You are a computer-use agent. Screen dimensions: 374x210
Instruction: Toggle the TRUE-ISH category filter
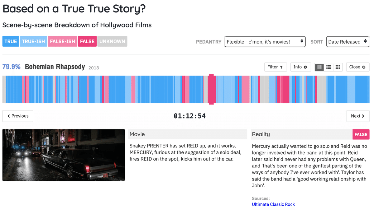[x=34, y=41]
